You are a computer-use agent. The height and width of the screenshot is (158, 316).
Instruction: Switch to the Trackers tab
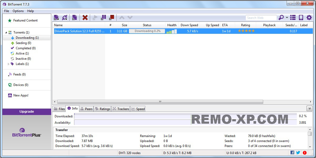tap(121, 109)
